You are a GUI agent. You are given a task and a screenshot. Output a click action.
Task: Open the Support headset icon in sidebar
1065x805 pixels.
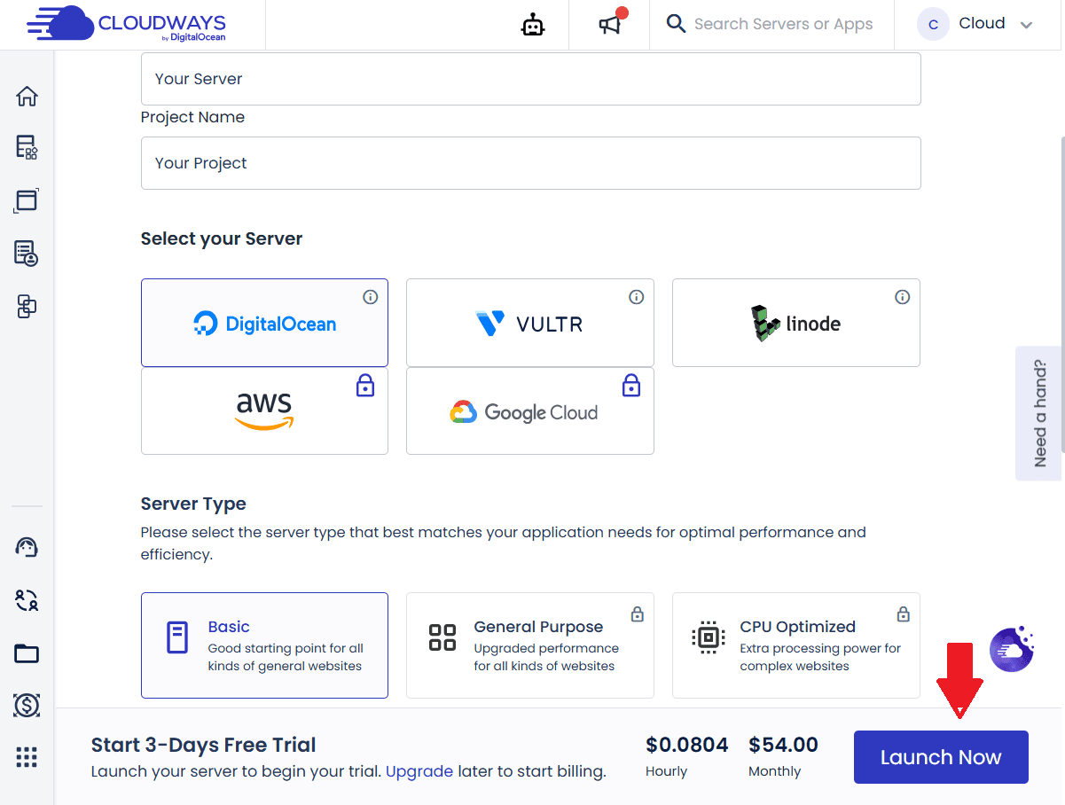[x=27, y=547]
